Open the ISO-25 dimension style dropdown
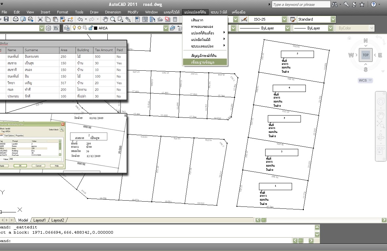The width and height of the screenshot is (387, 251). [284, 19]
